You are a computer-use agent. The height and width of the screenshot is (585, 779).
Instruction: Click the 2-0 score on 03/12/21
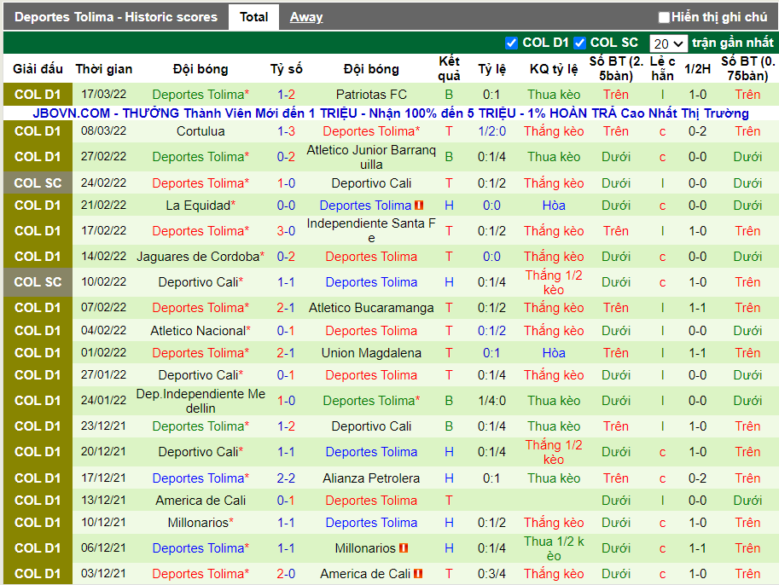[x=286, y=574]
